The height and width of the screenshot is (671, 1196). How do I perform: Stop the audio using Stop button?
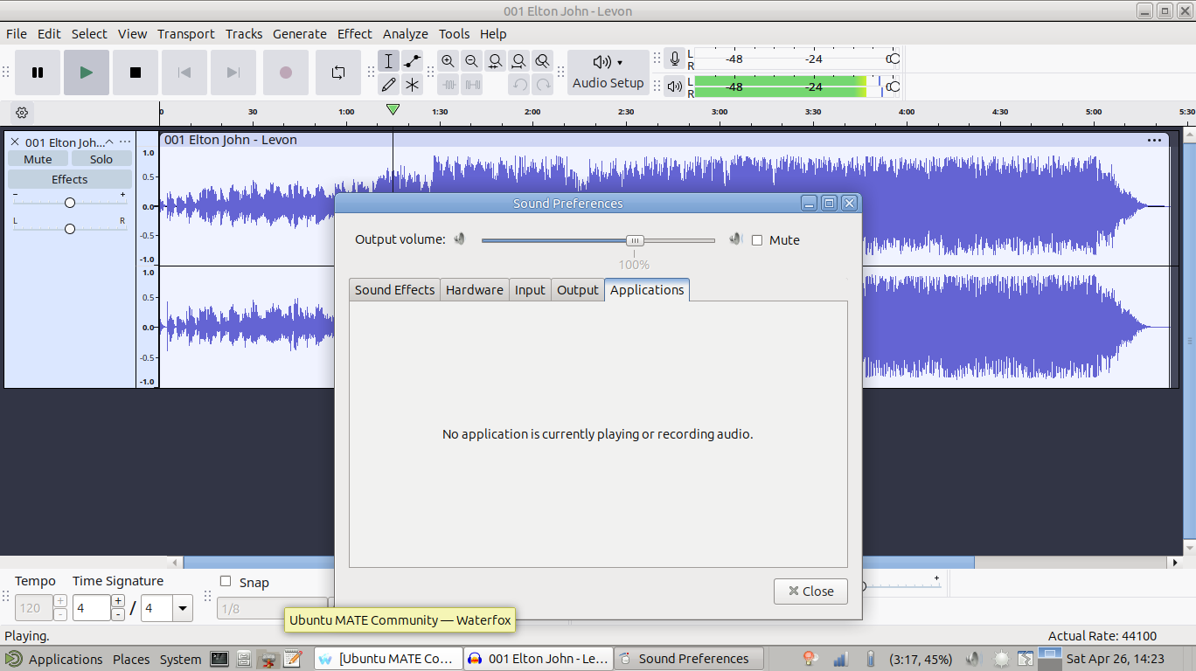click(x=136, y=73)
